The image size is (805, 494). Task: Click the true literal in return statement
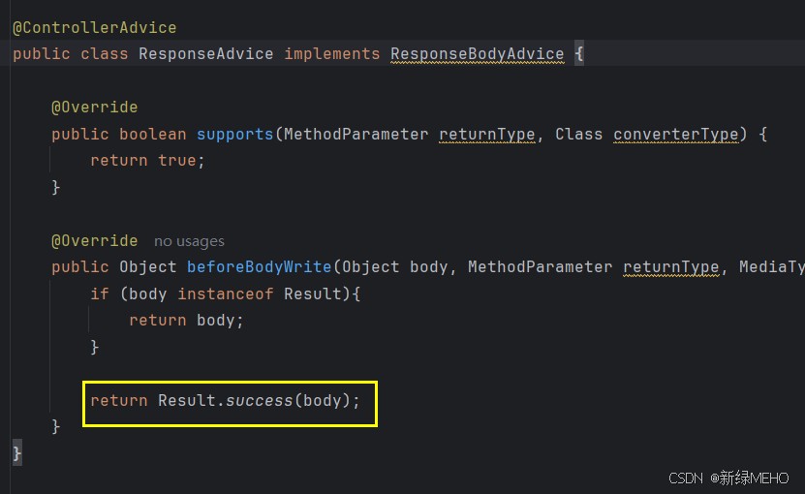coord(176,161)
